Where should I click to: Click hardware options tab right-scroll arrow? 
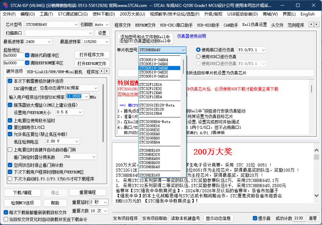coord(107,71)
